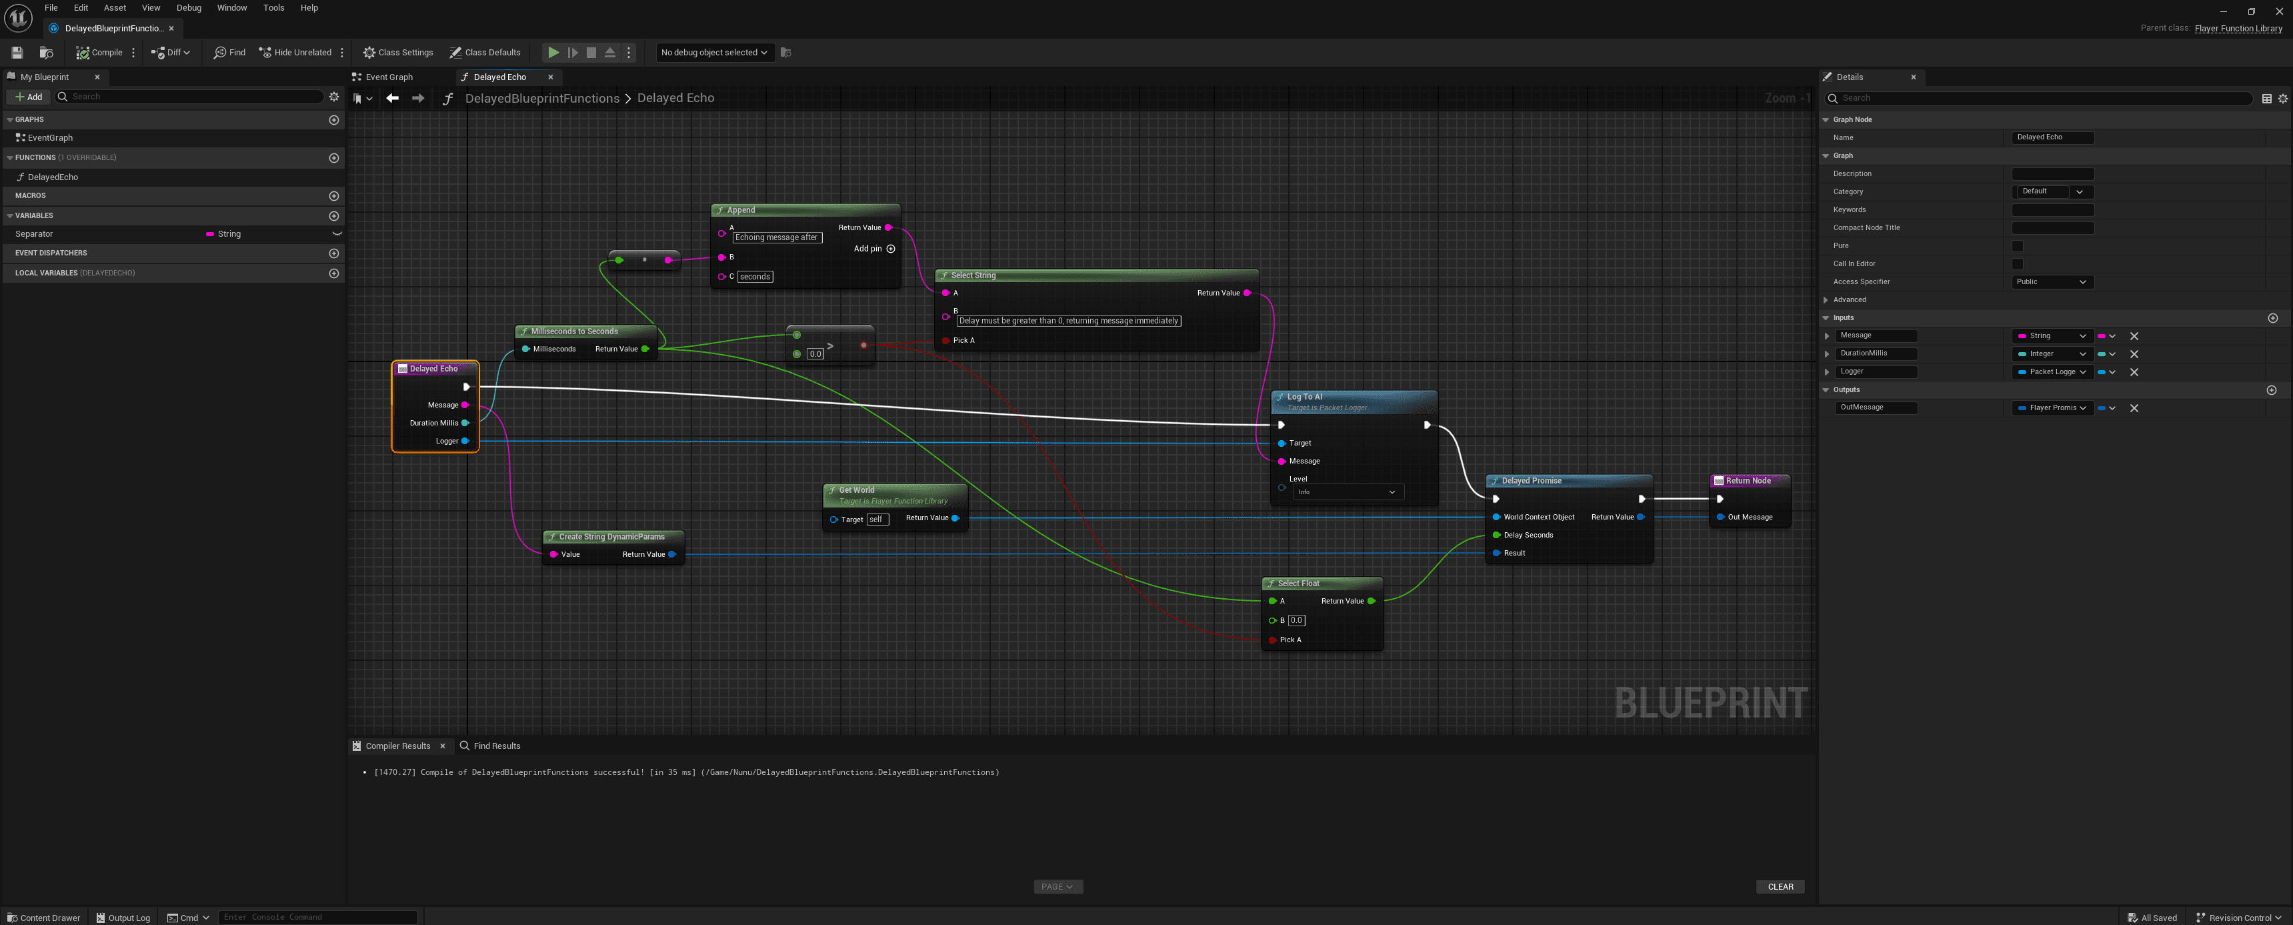
Task: Open the File menu
Action: tap(51, 8)
